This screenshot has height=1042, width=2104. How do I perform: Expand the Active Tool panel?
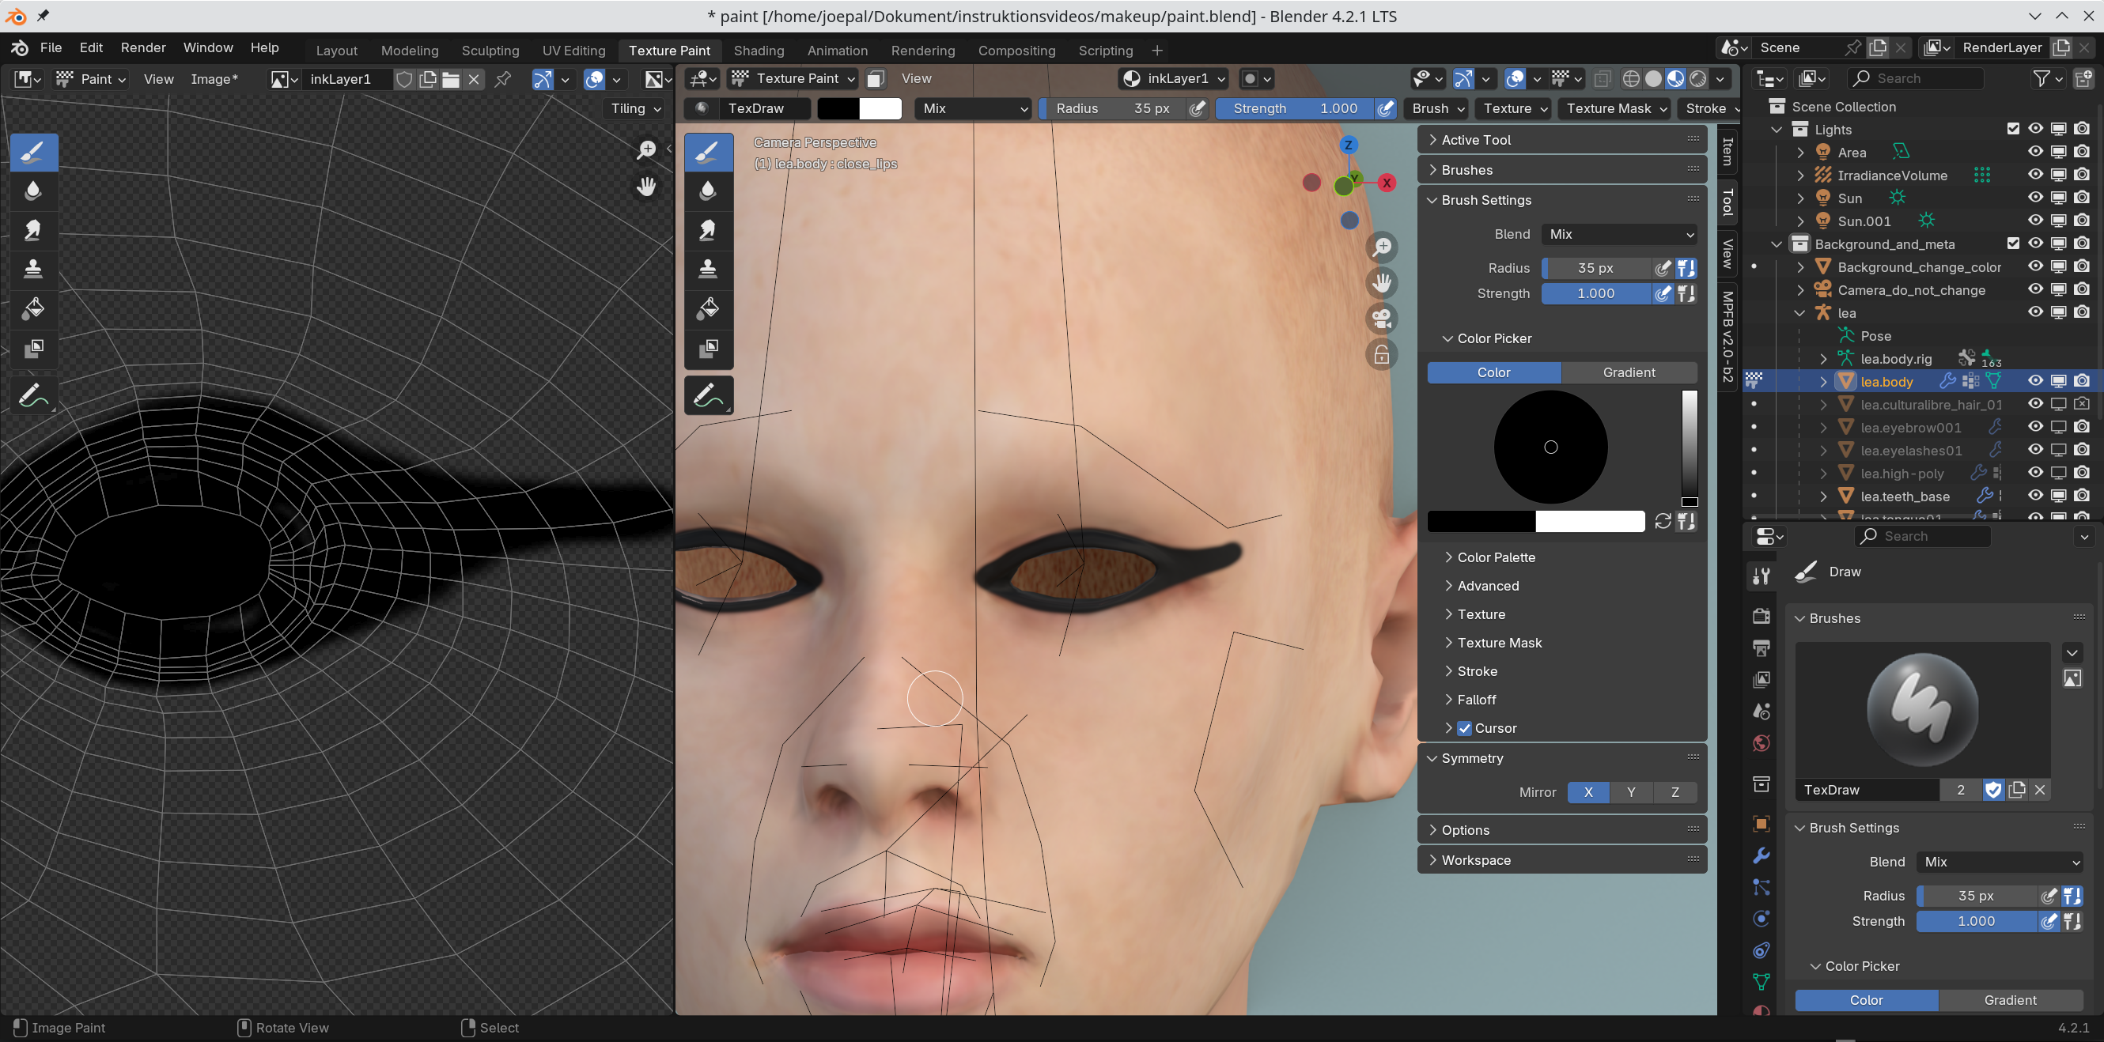click(x=1561, y=140)
